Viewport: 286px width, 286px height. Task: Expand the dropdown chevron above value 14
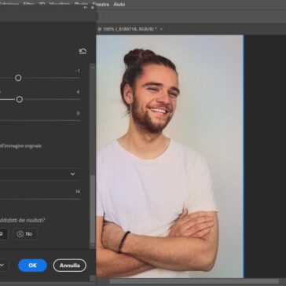click(x=72, y=174)
